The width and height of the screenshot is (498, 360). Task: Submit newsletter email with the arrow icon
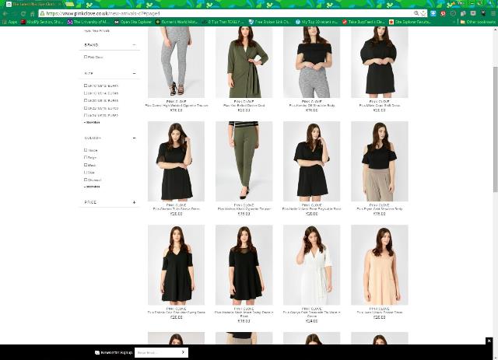[x=183, y=352]
